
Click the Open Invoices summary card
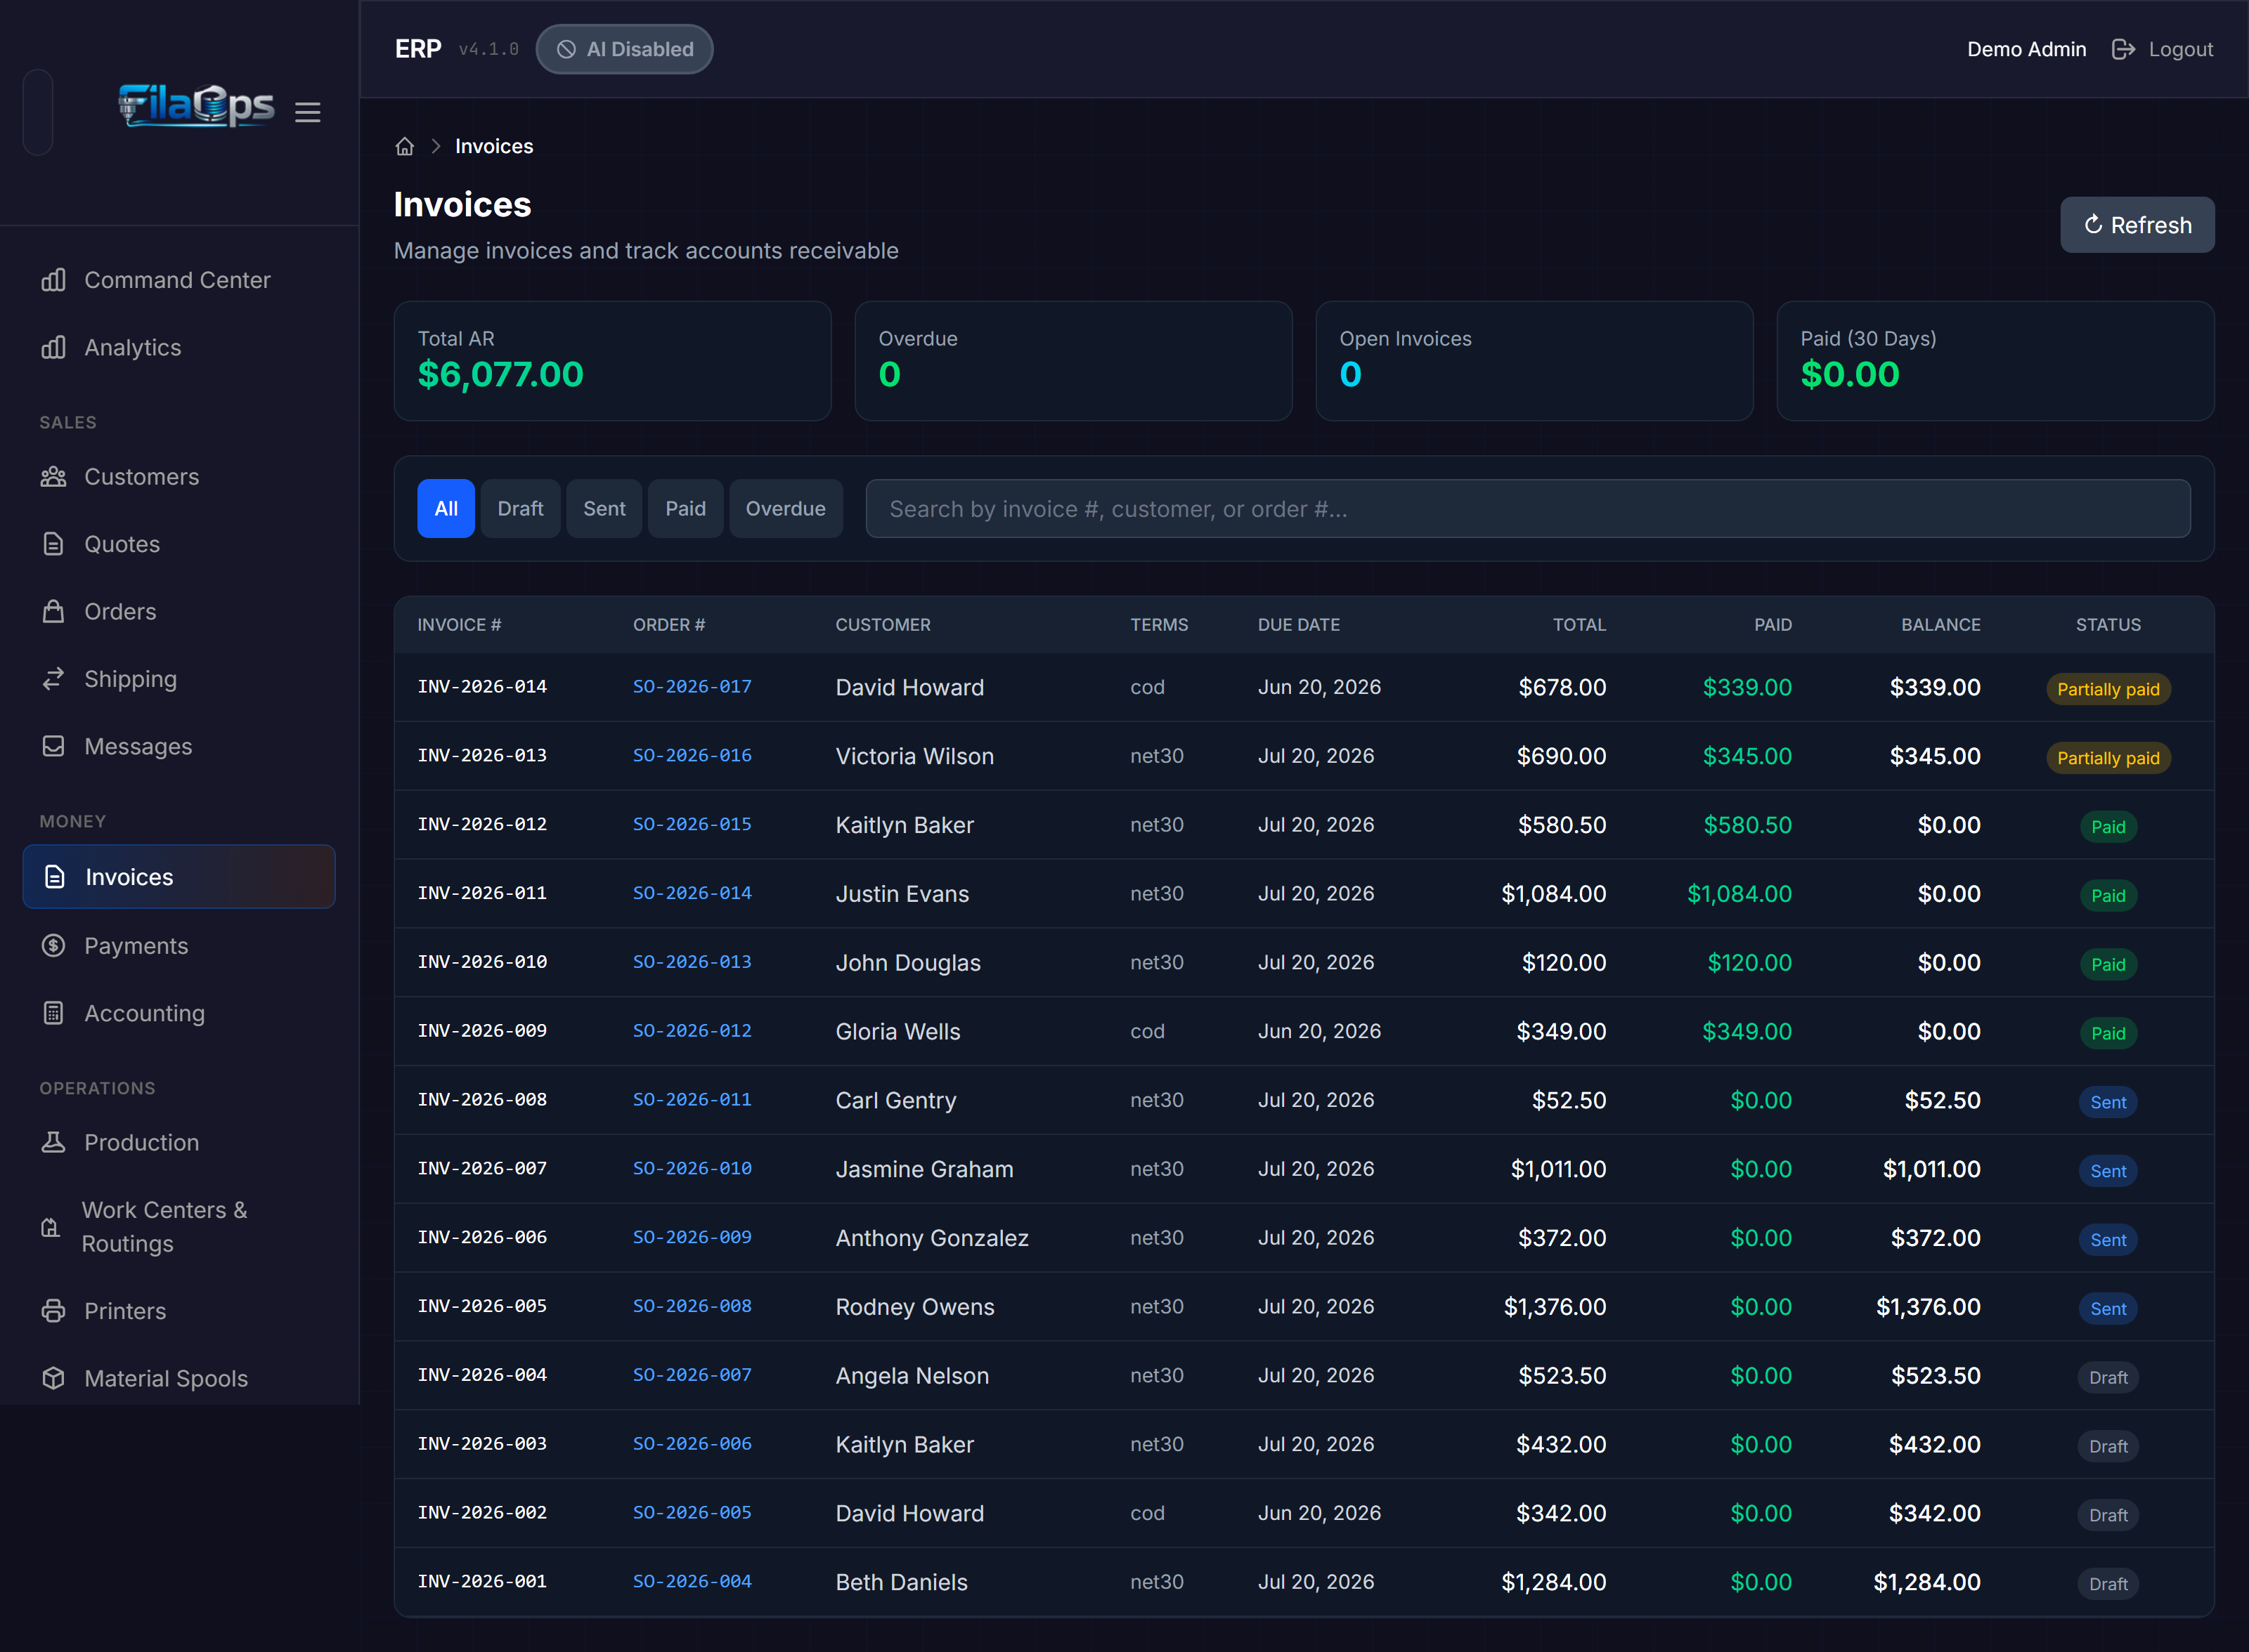pyautogui.click(x=1535, y=361)
